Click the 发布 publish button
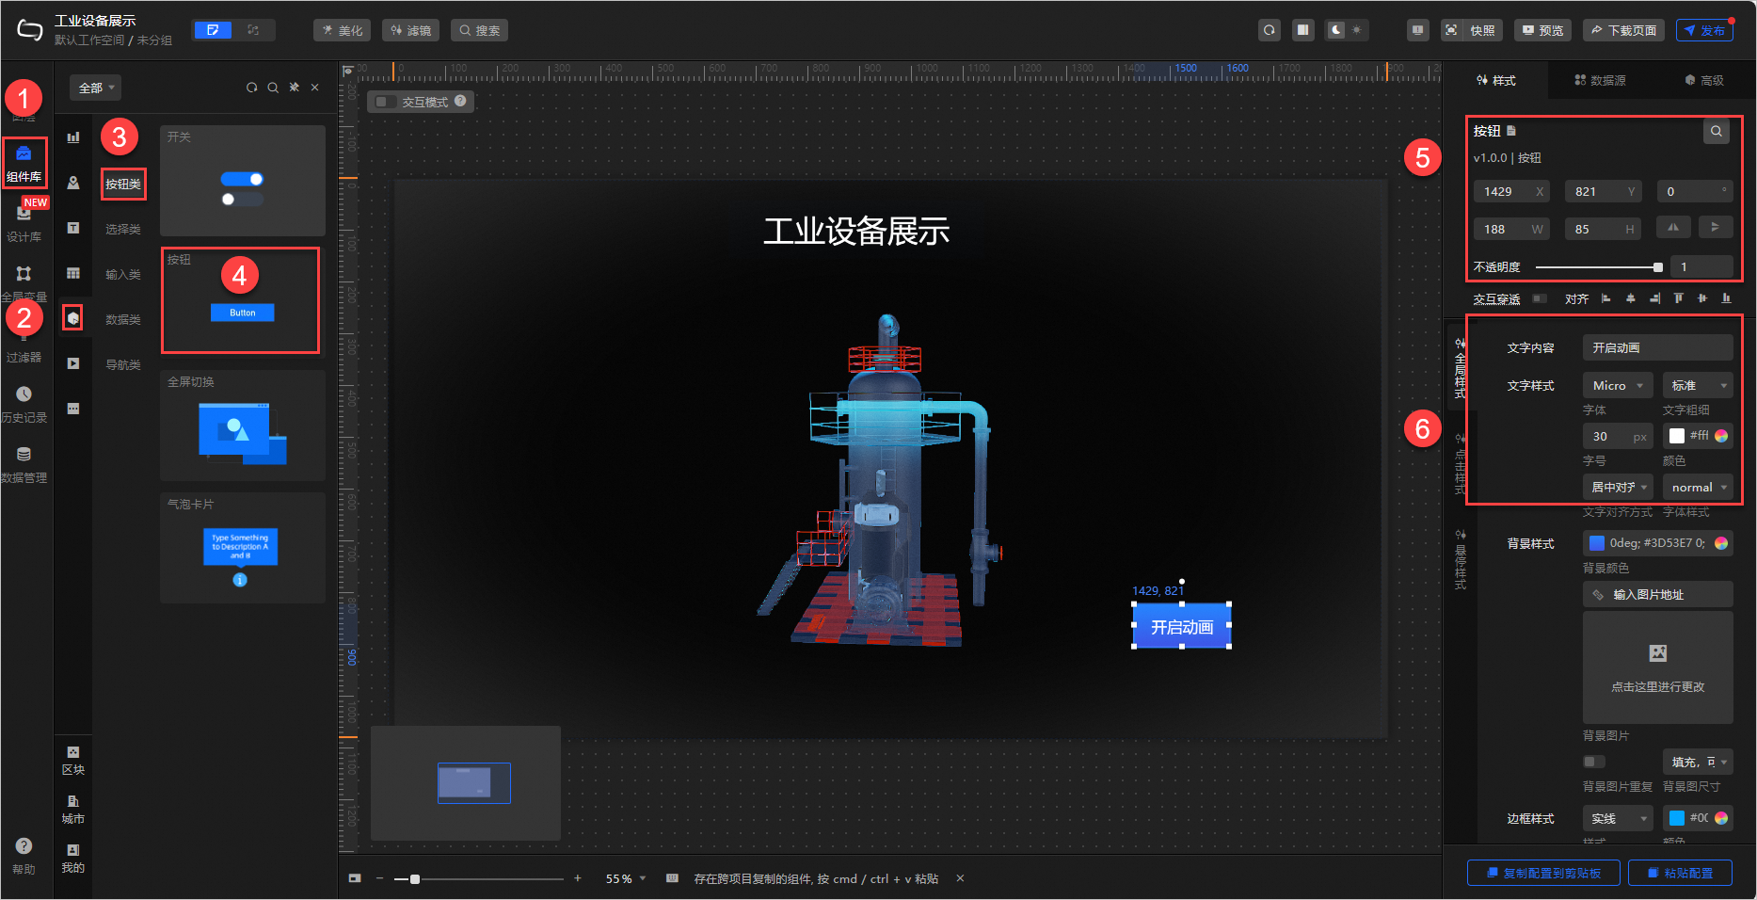 coord(1704,30)
